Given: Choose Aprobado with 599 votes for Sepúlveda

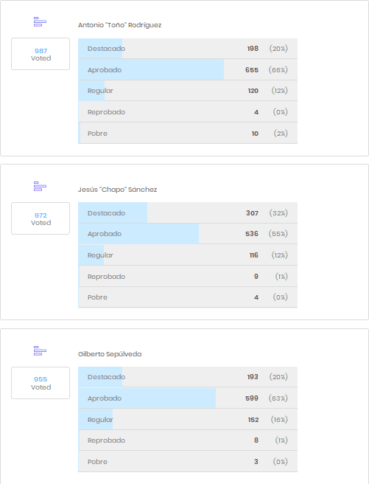Looking at the screenshot, I should [x=188, y=398].
